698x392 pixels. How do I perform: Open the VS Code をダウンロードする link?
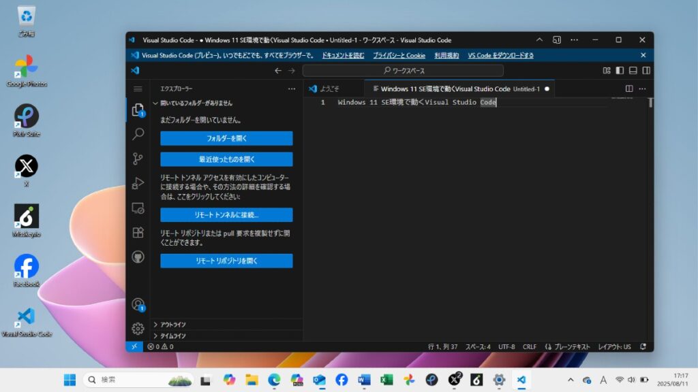(x=501, y=56)
